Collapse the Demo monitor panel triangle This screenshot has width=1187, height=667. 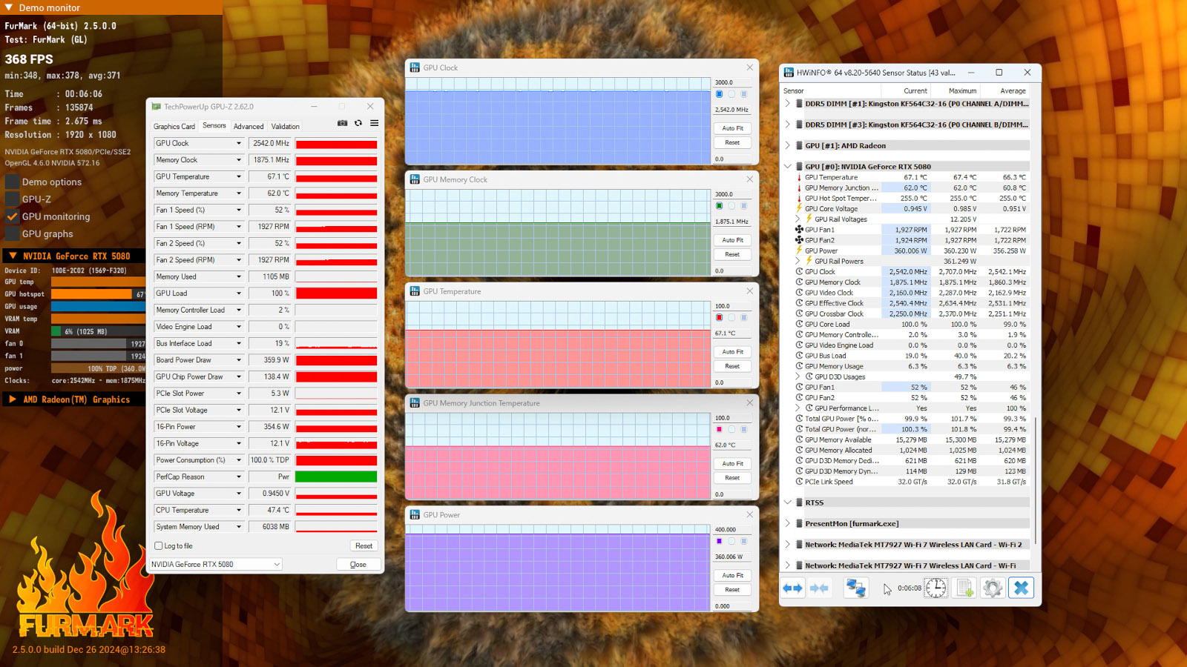(9, 7)
